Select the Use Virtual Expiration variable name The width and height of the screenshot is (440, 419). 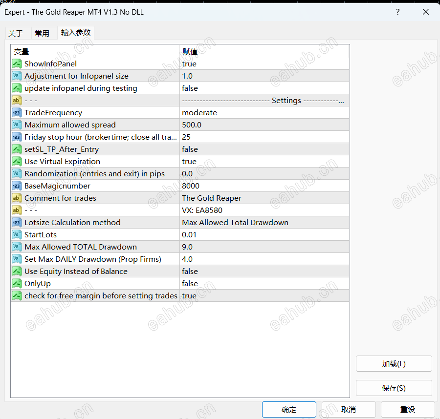coord(62,162)
